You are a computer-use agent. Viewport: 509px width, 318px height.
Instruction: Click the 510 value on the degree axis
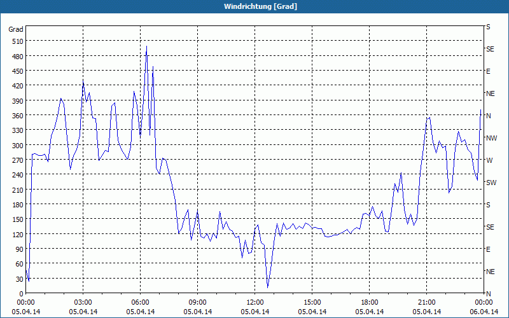[x=18, y=41]
